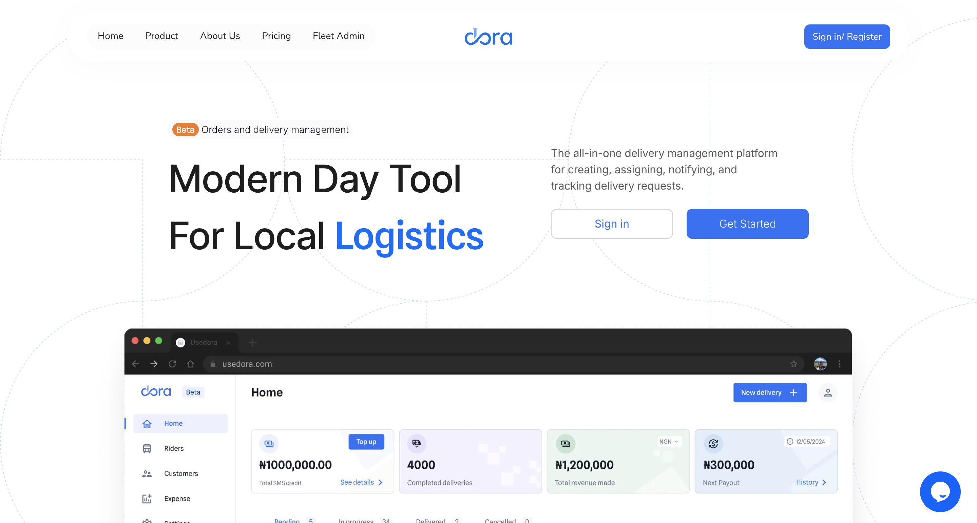The width and height of the screenshot is (977, 523).
Task: Click the Sign in/ Register button
Action: (846, 36)
